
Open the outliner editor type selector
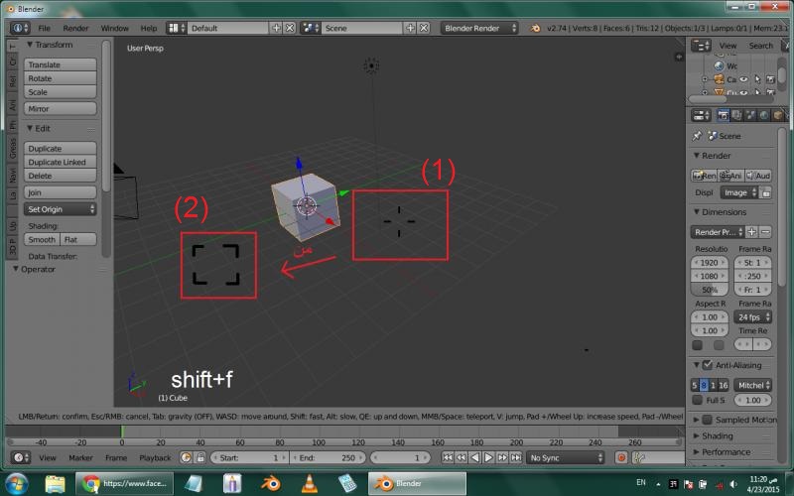pyautogui.click(x=701, y=46)
